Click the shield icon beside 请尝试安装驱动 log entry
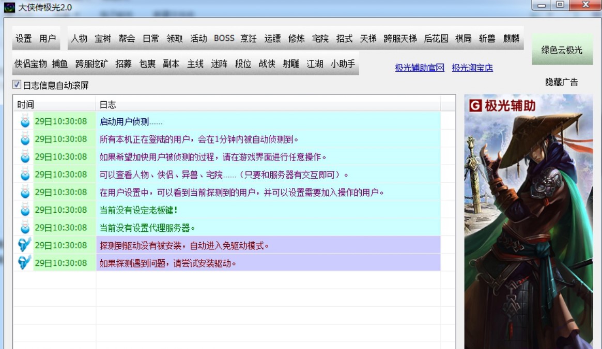 (x=24, y=263)
